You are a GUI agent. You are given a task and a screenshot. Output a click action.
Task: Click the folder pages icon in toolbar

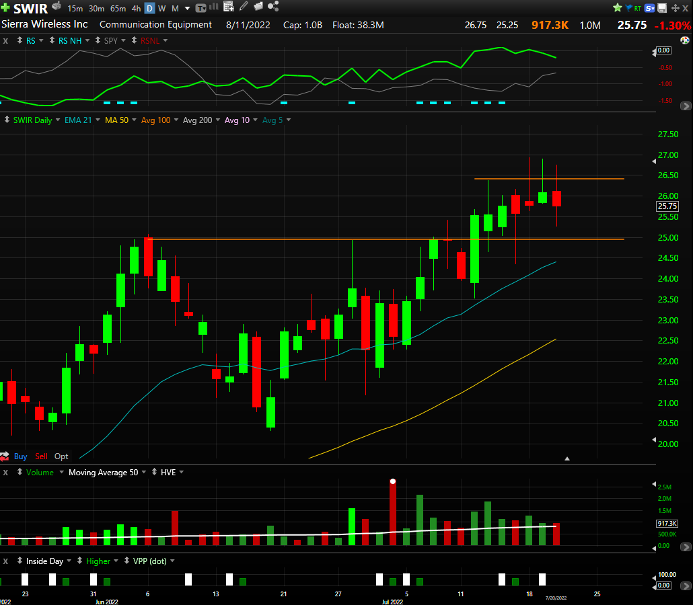(258, 6)
